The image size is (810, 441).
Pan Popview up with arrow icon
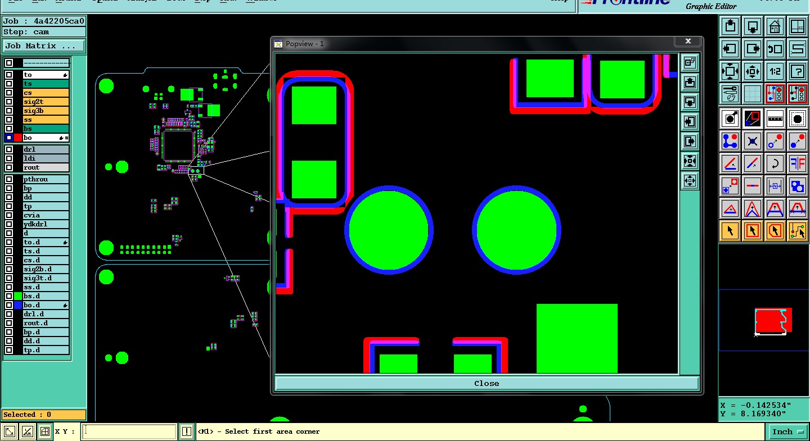point(690,83)
